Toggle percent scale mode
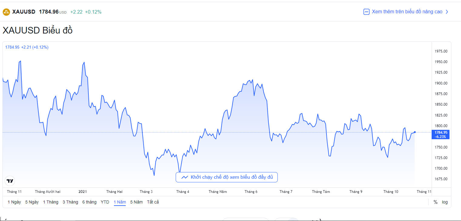 click(x=435, y=202)
